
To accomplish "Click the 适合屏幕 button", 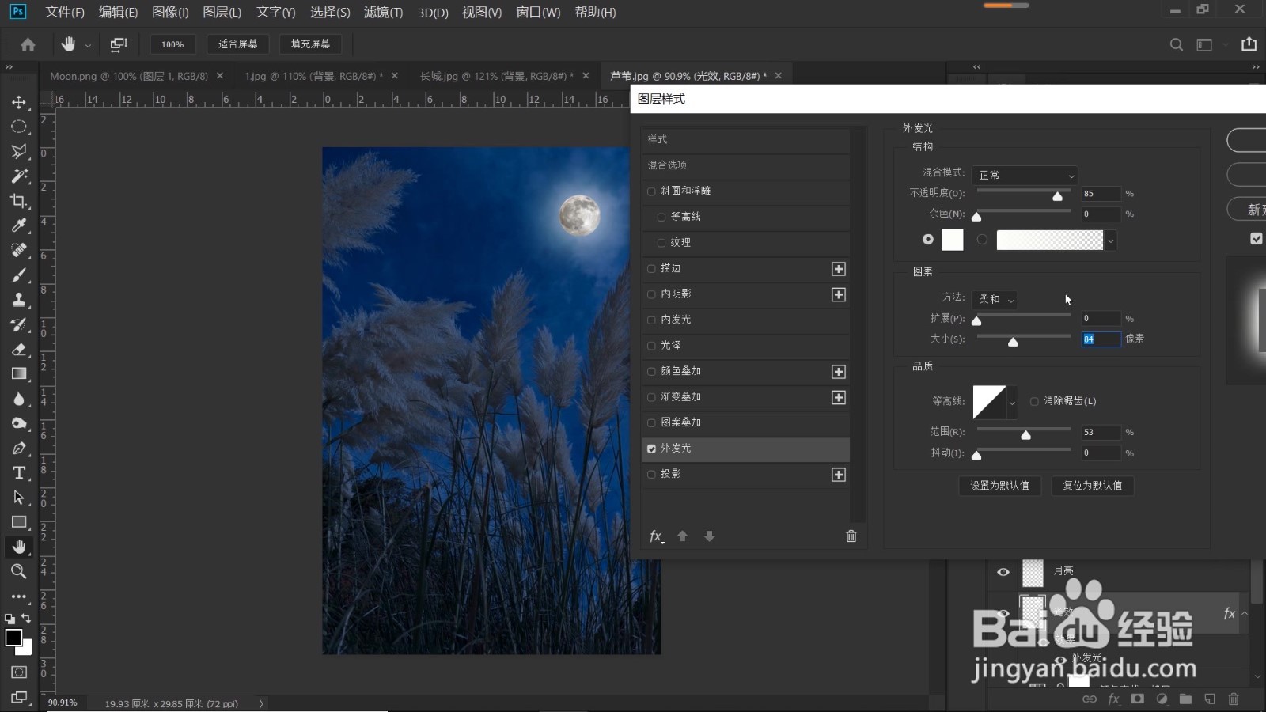I will click(x=238, y=44).
